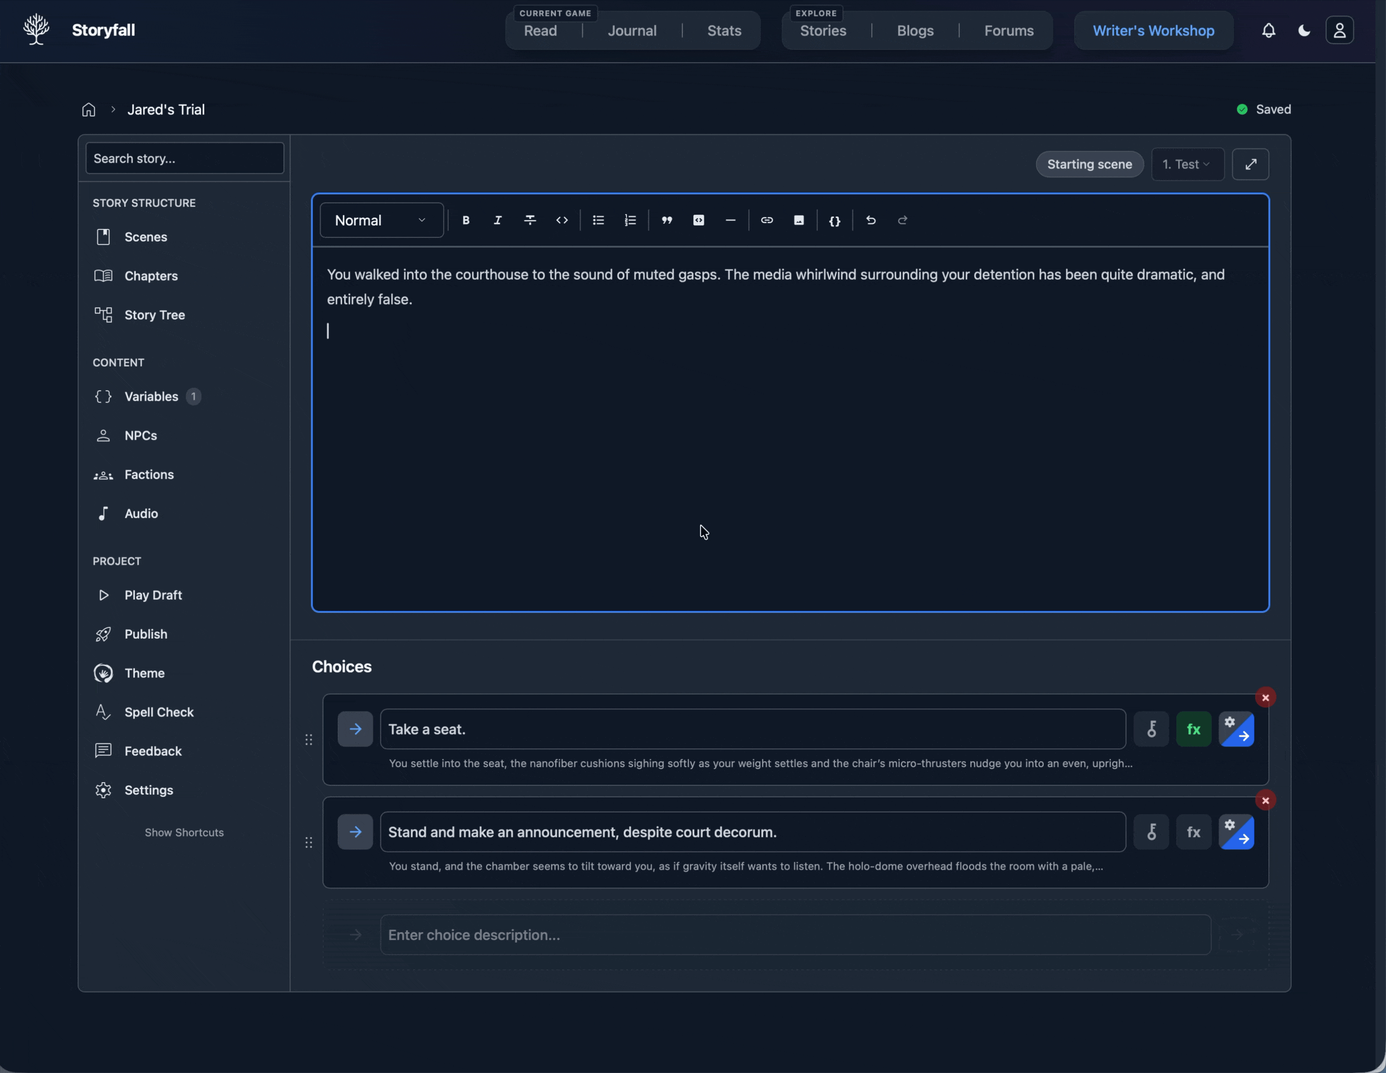Image resolution: width=1386 pixels, height=1073 pixels.
Task: Toggle dark mode moon icon
Action: pos(1304,30)
